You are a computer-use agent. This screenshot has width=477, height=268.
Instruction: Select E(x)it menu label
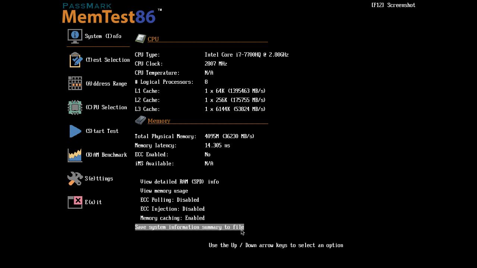coord(93,202)
